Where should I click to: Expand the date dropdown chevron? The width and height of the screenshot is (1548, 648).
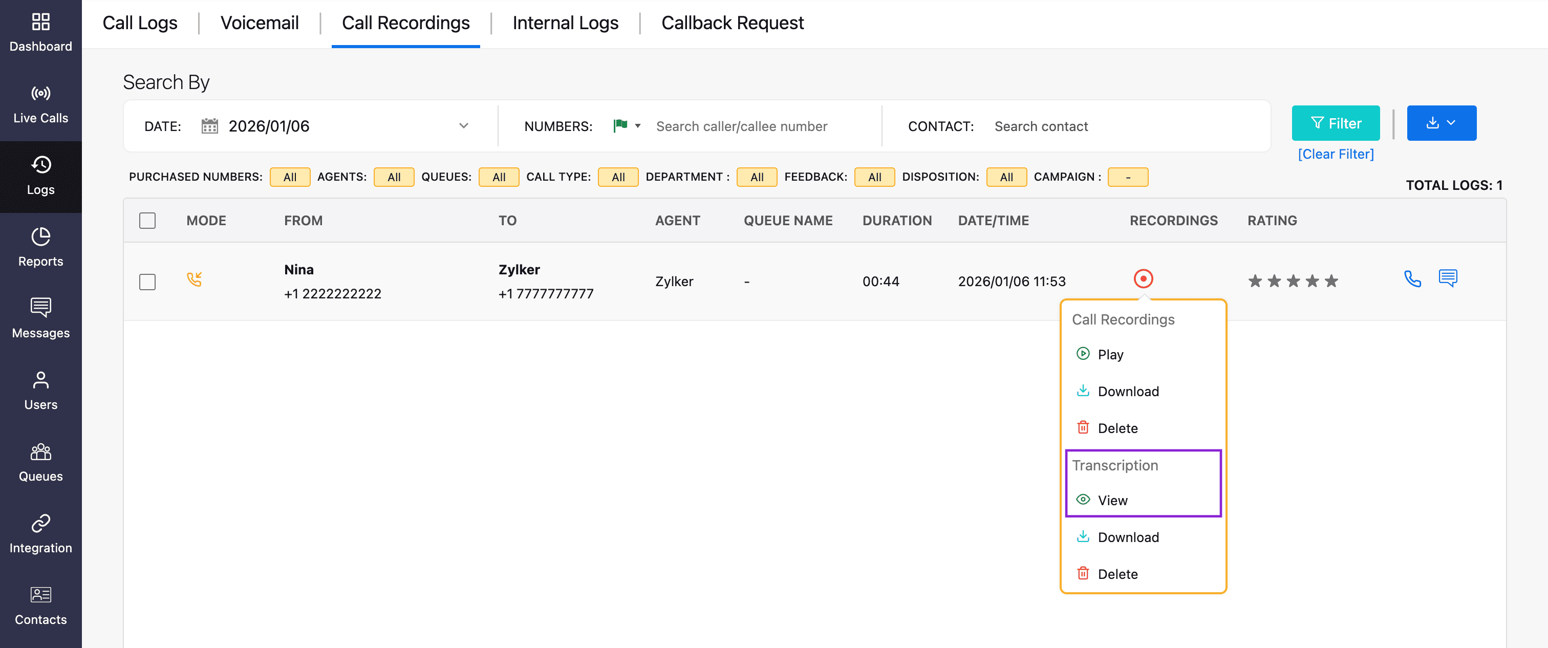coord(463,126)
